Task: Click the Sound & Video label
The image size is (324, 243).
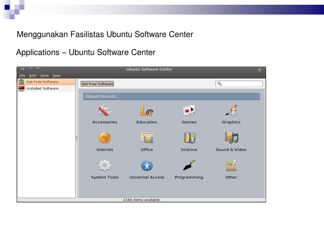Action: click(231, 150)
